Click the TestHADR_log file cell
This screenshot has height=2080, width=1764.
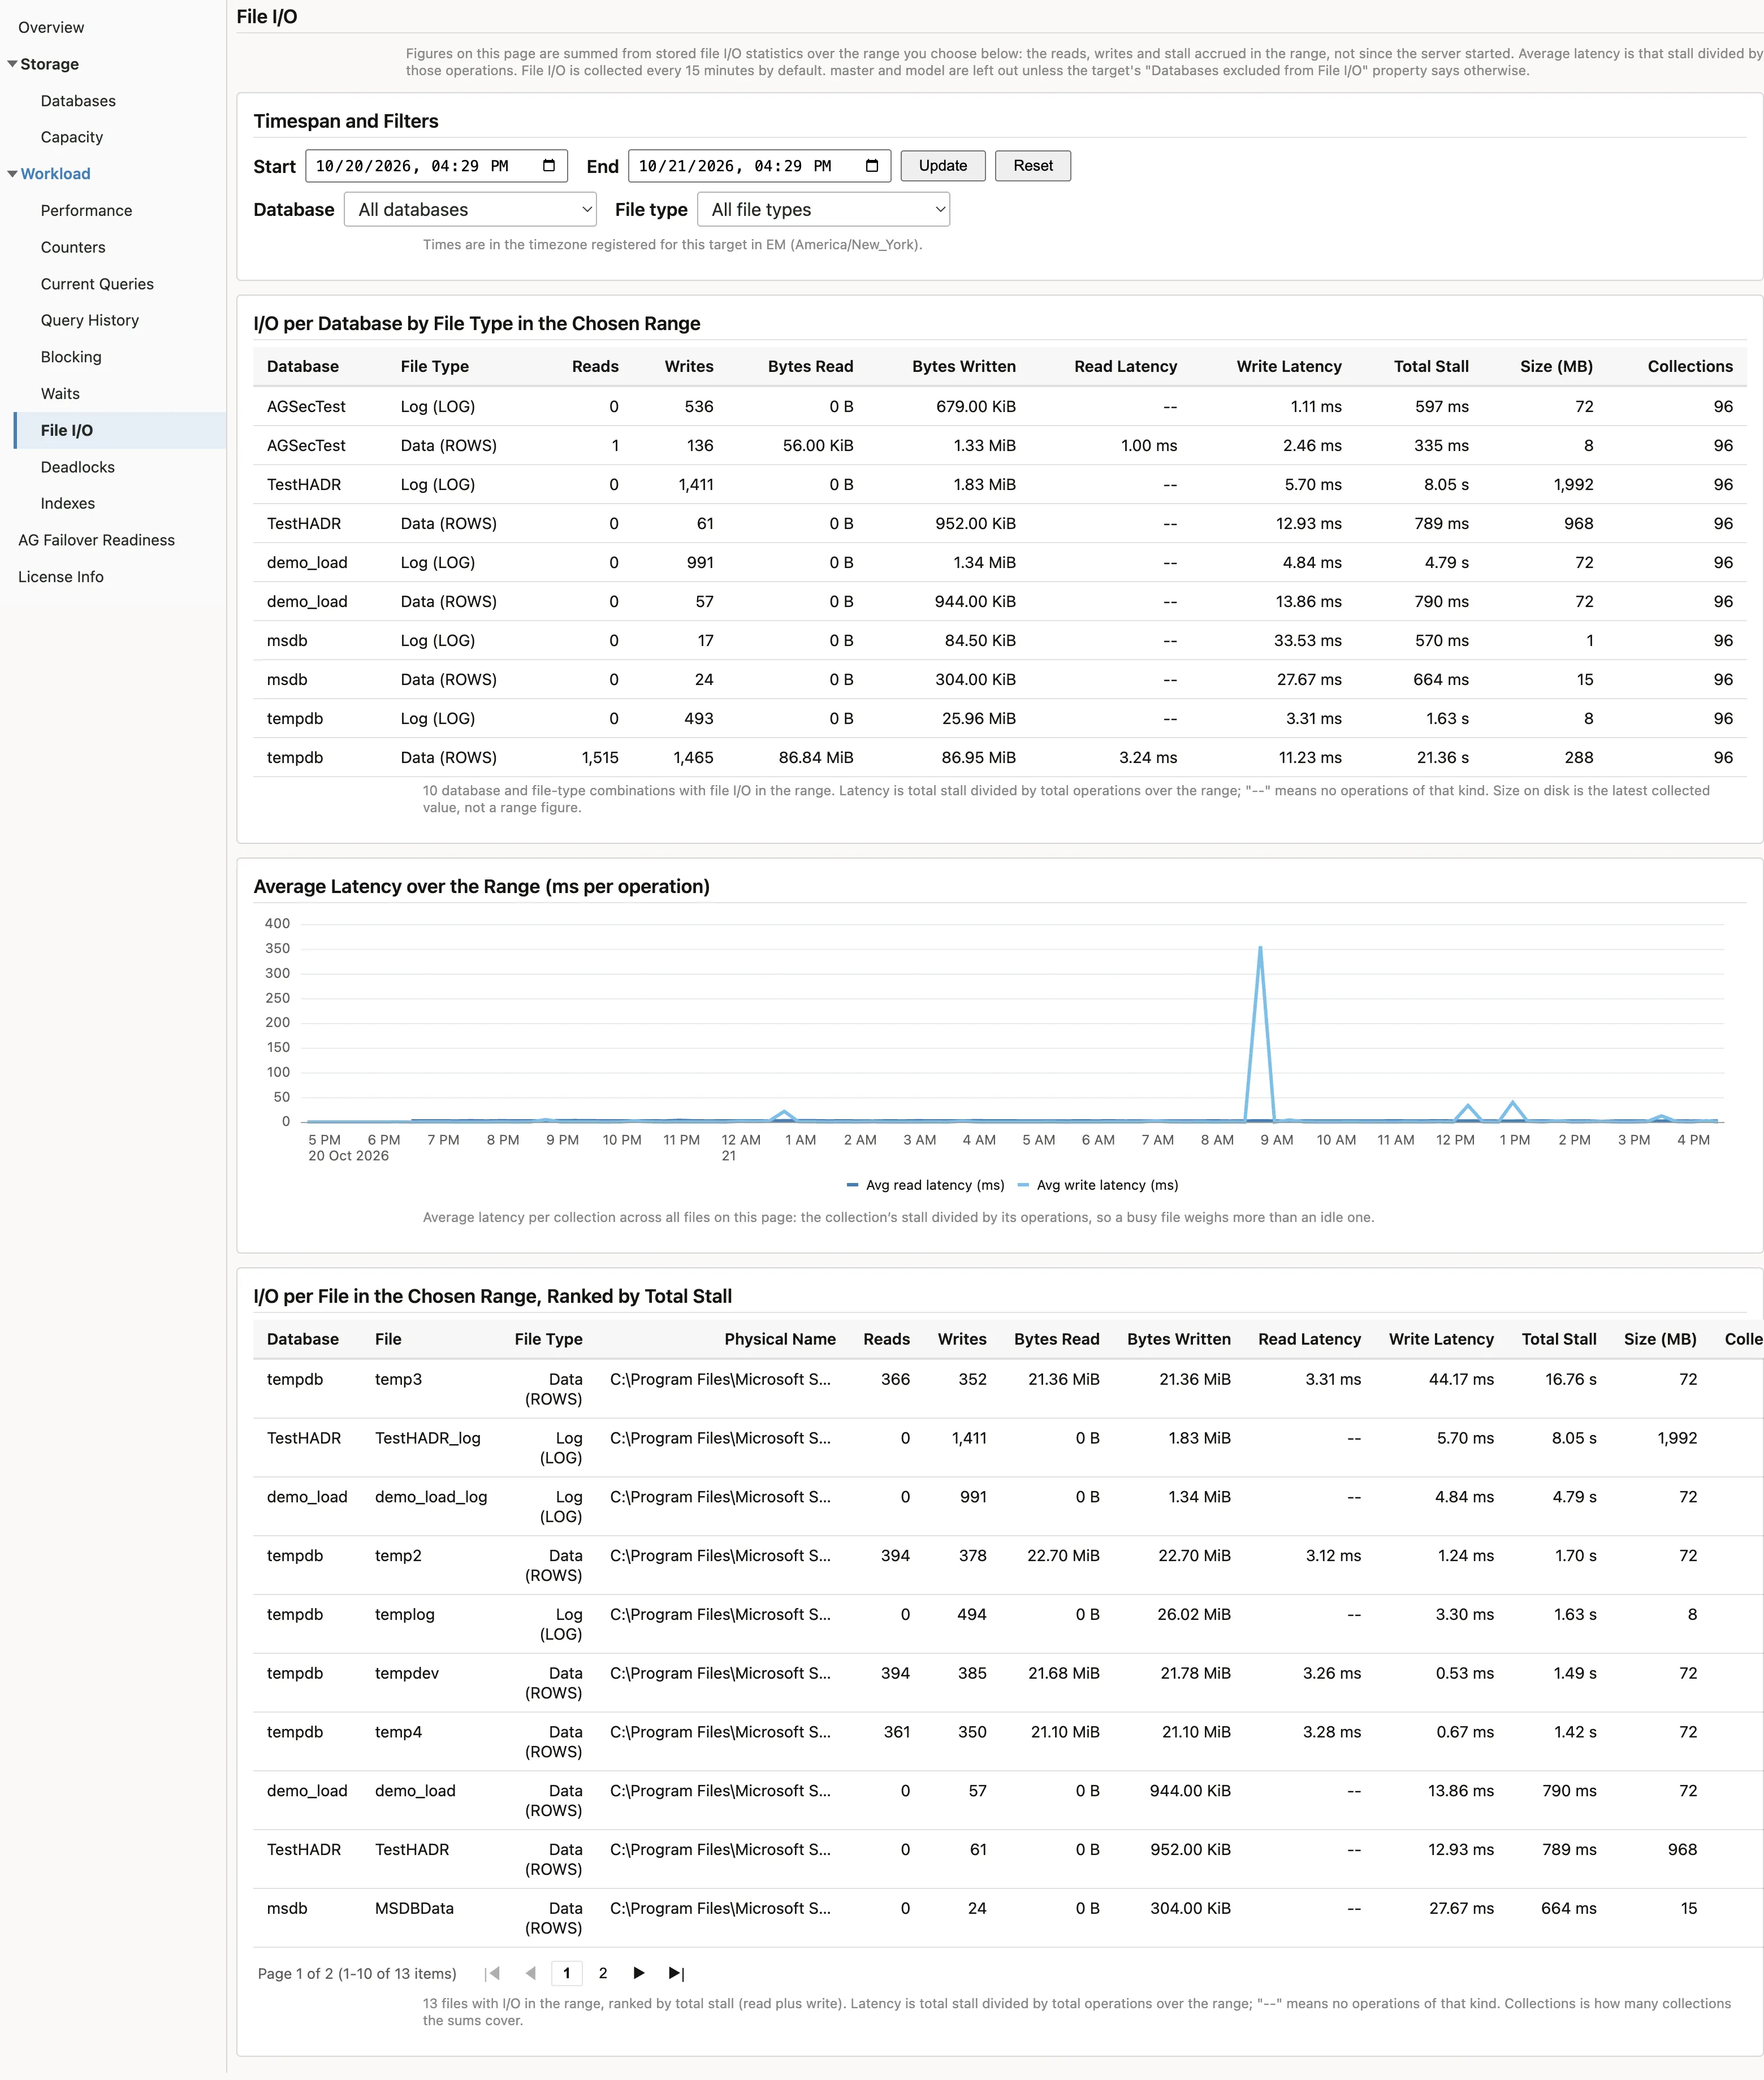pyautogui.click(x=428, y=1438)
